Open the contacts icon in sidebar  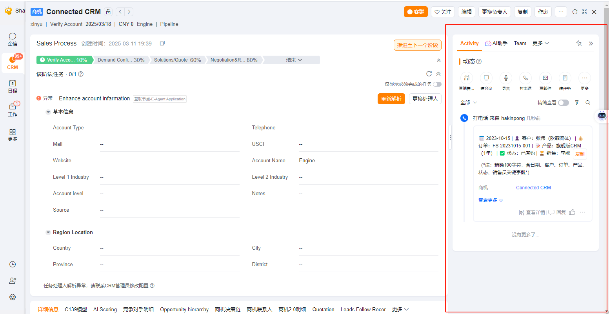(x=13, y=281)
